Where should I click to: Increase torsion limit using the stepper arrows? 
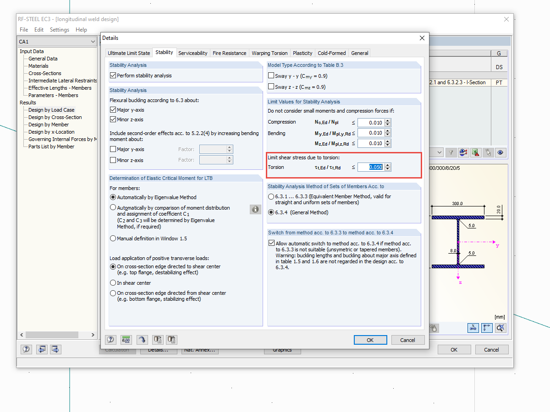coord(388,165)
